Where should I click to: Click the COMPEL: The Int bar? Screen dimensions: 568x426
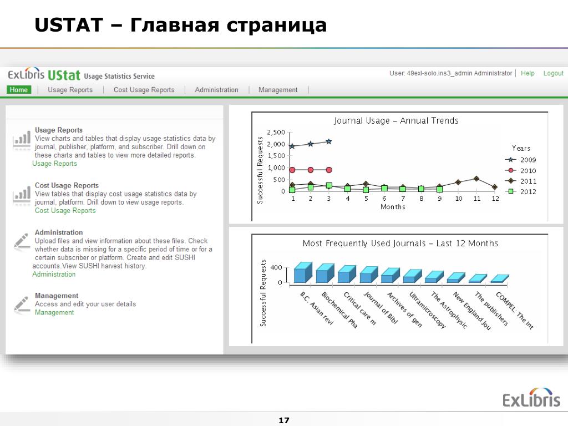(x=500, y=279)
